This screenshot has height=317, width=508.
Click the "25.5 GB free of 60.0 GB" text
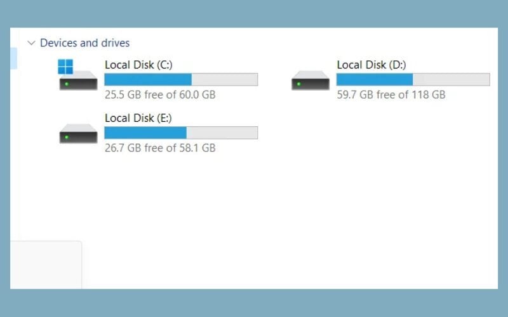(x=160, y=94)
